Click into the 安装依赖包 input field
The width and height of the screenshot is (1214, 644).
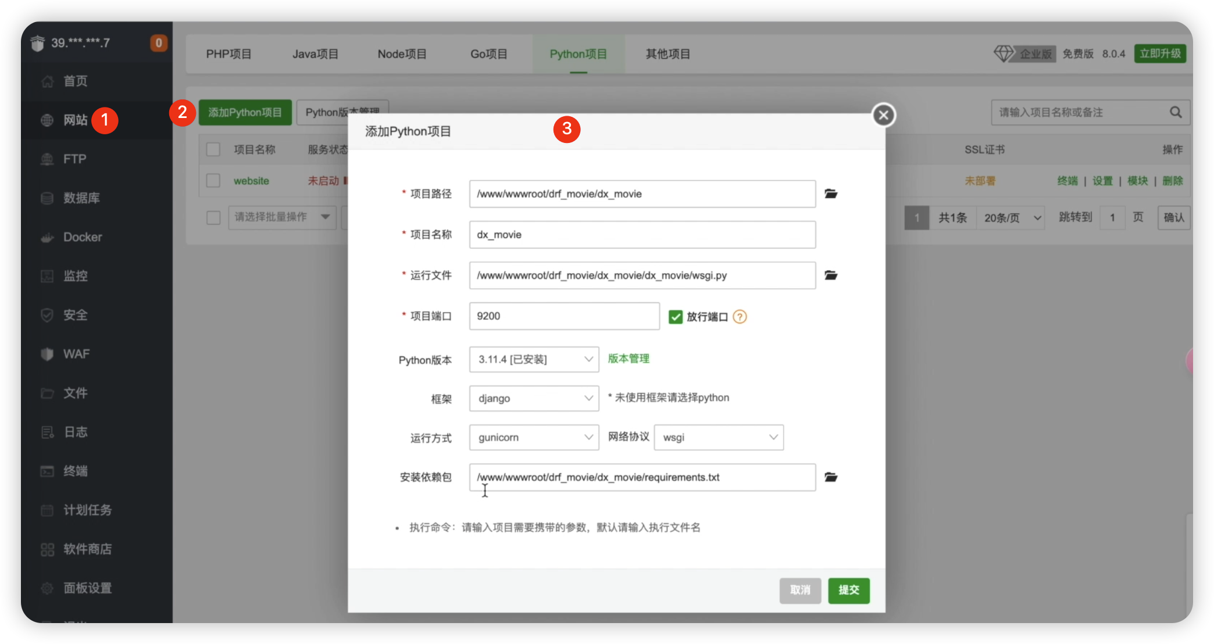click(x=642, y=477)
